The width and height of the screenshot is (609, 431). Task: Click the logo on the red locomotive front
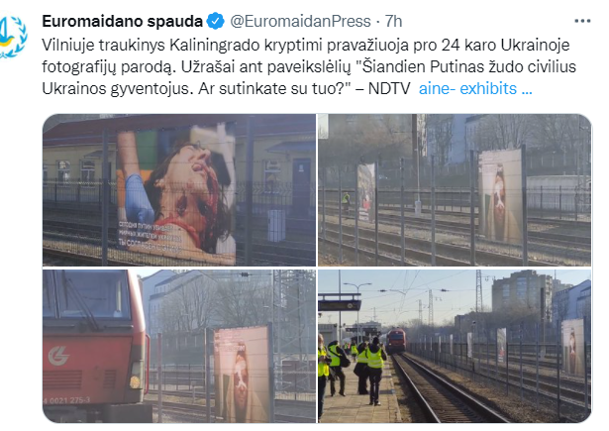[58, 356]
